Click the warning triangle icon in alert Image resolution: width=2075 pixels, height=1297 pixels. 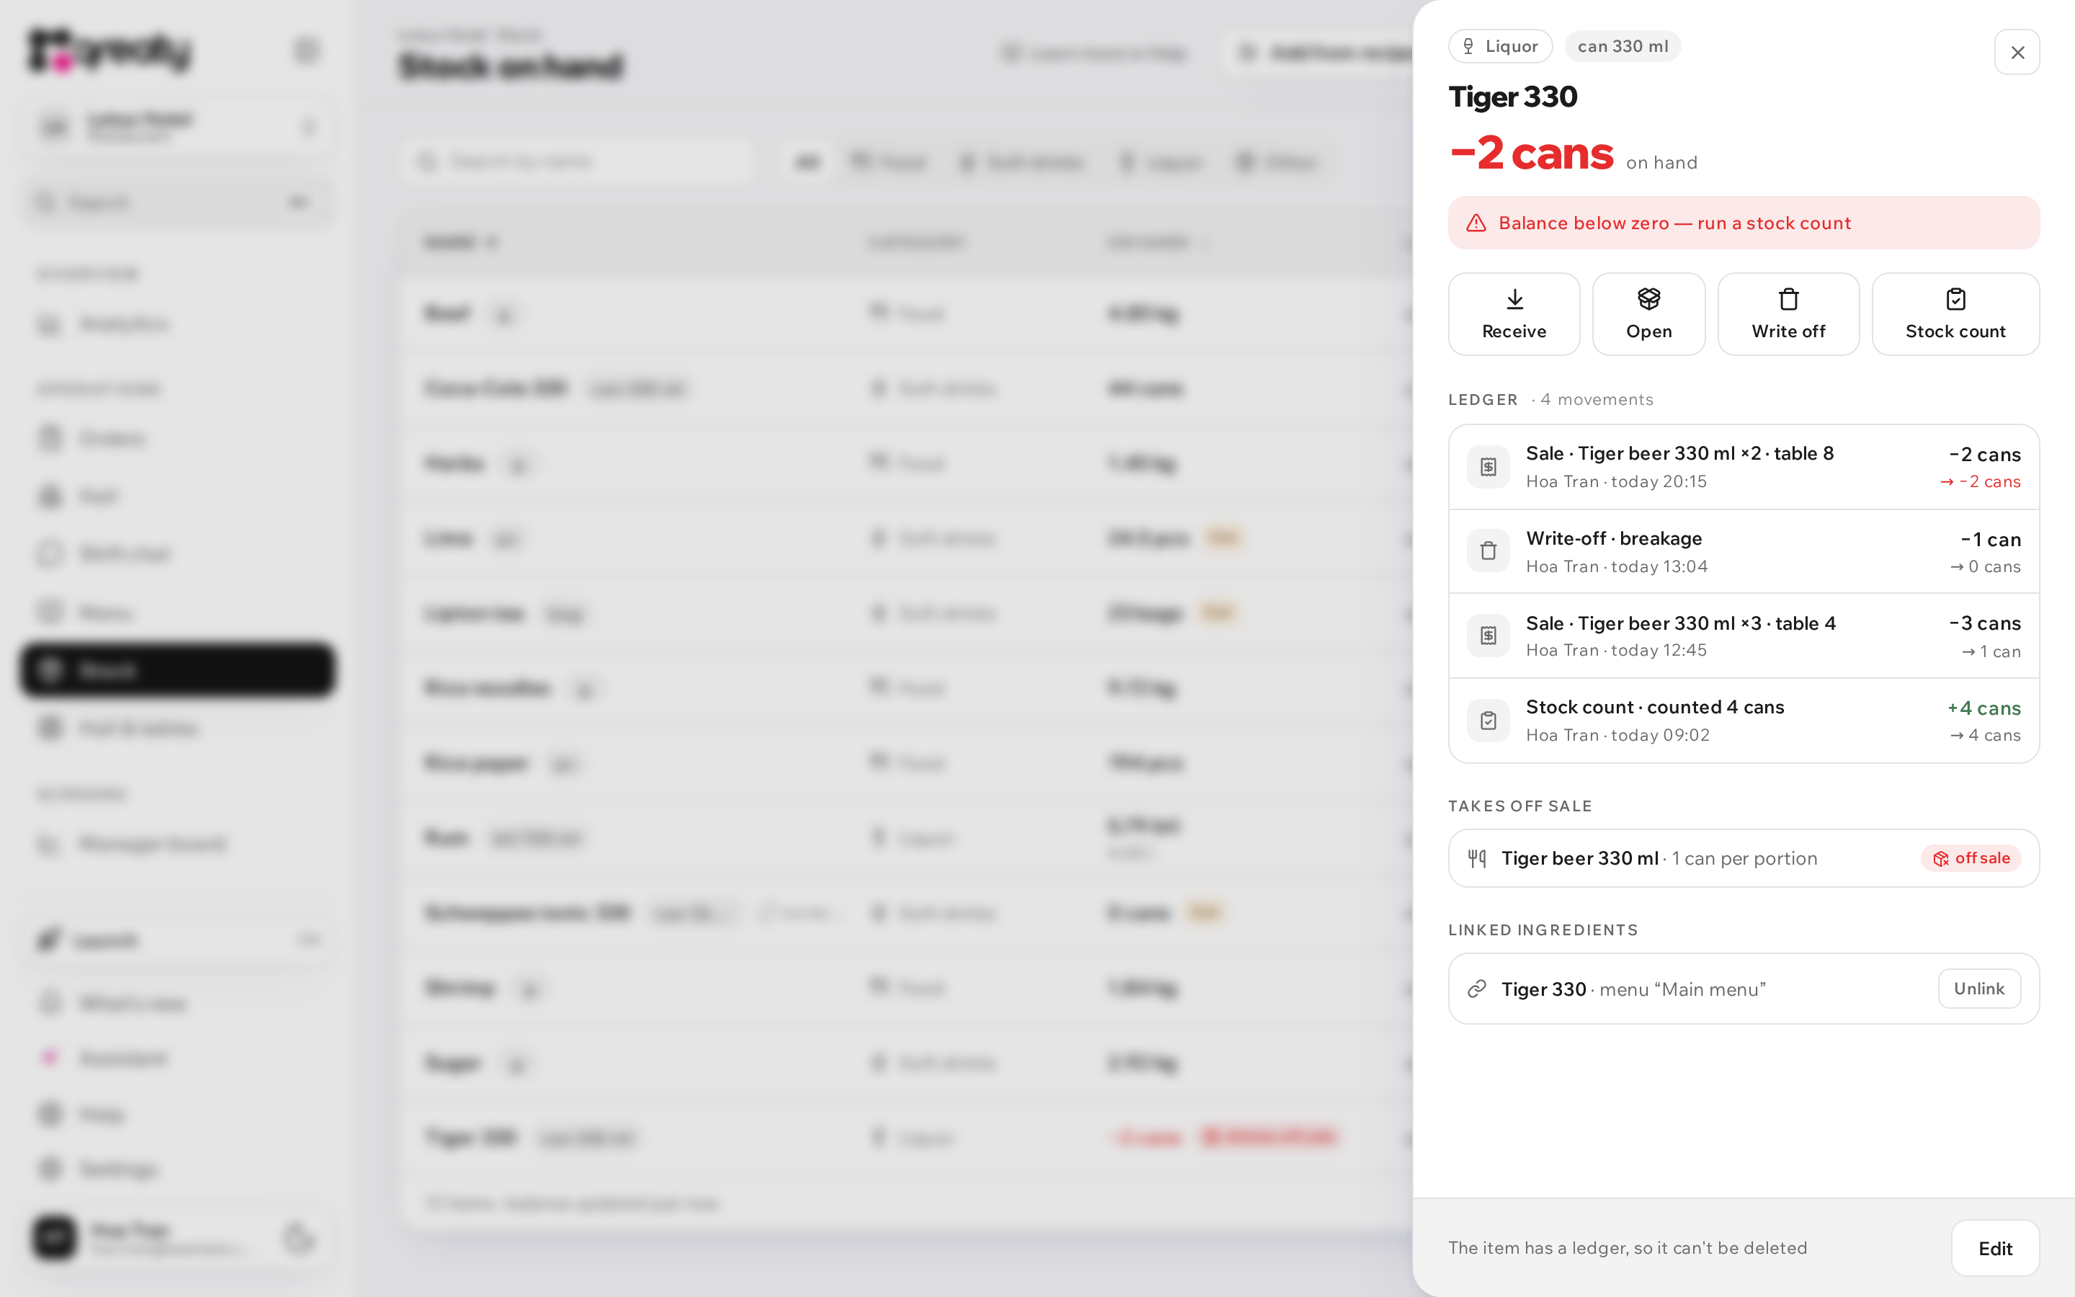pos(1476,223)
